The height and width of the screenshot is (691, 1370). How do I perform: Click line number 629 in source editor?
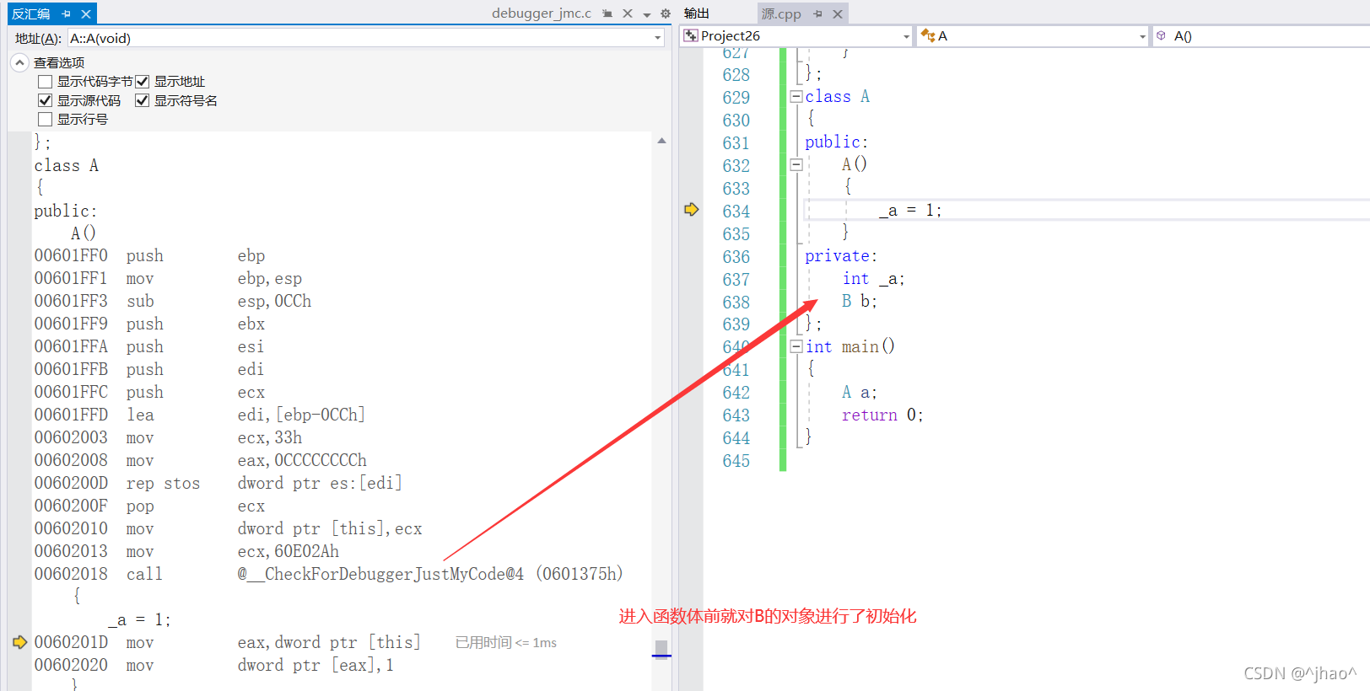click(736, 98)
